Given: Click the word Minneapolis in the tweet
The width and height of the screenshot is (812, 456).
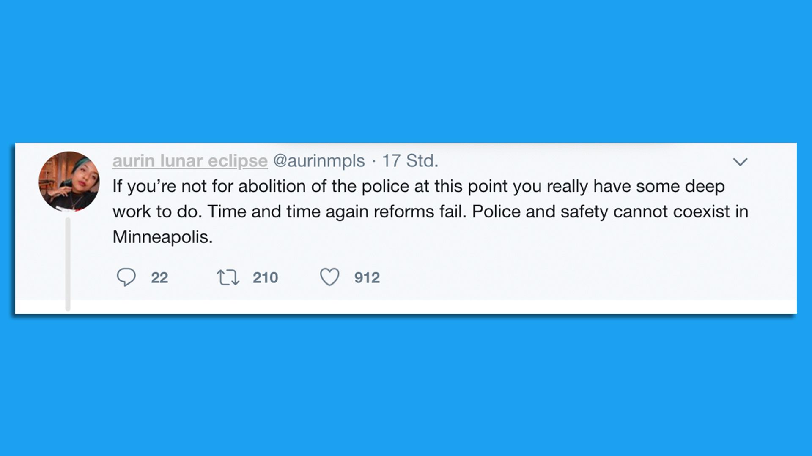Looking at the screenshot, I should (x=162, y=237).
